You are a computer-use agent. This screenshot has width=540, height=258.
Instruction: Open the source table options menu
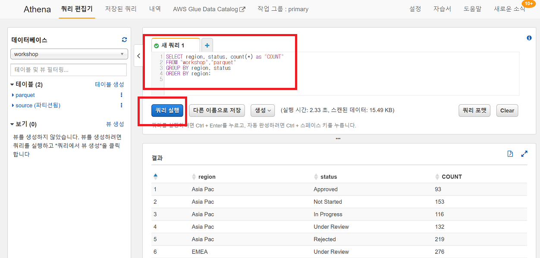pos(121,106)
